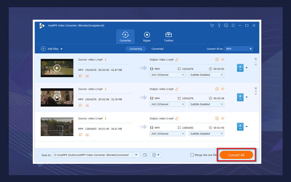Switch to the Converted tab
The height and width of the screenshot is (182, 291).
157,49
